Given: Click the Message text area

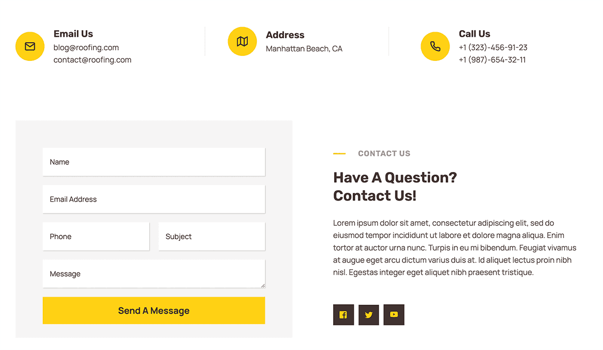Looking at the screenshot, I should click(154, 274).
